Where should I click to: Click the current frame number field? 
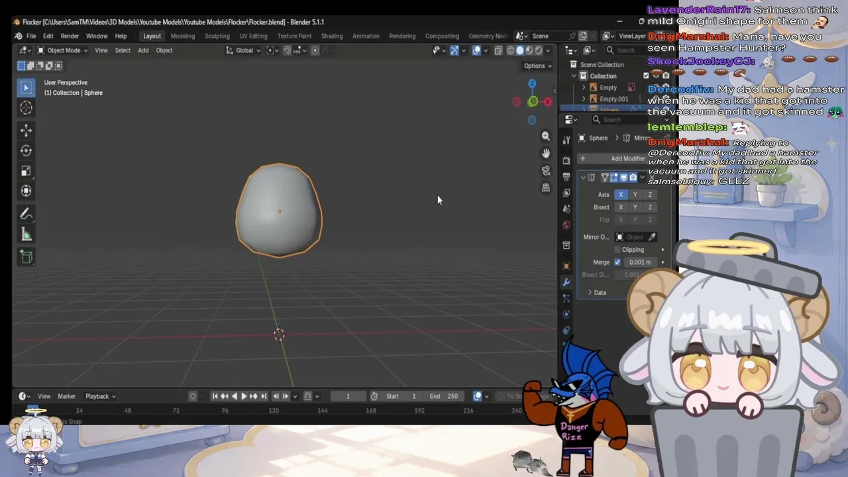[x=348, y=396]
